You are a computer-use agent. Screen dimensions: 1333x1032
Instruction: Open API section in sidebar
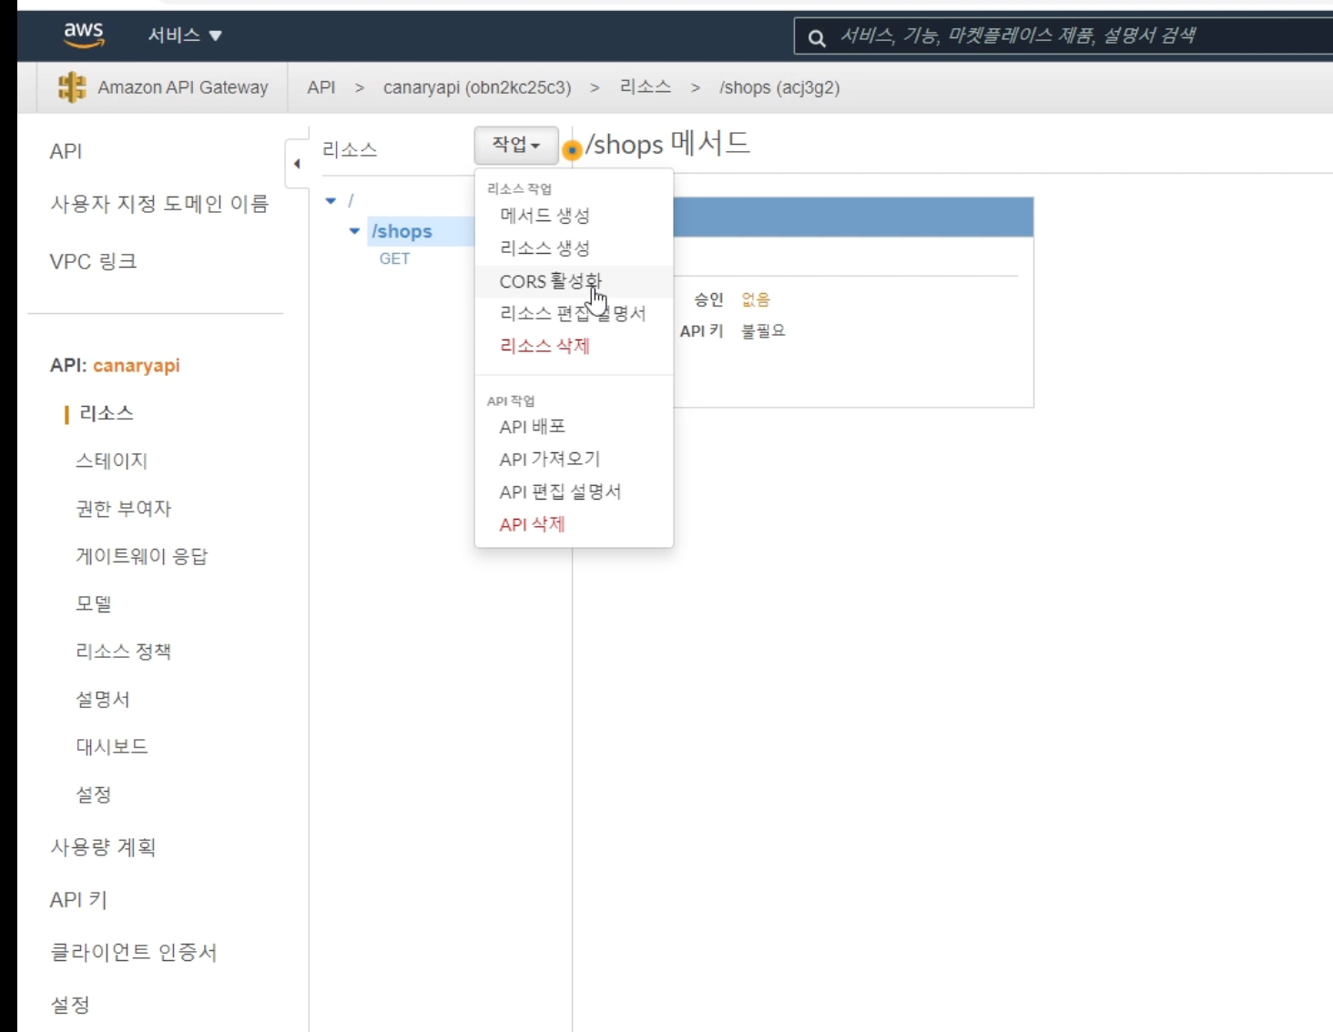(x=66, y=151)
